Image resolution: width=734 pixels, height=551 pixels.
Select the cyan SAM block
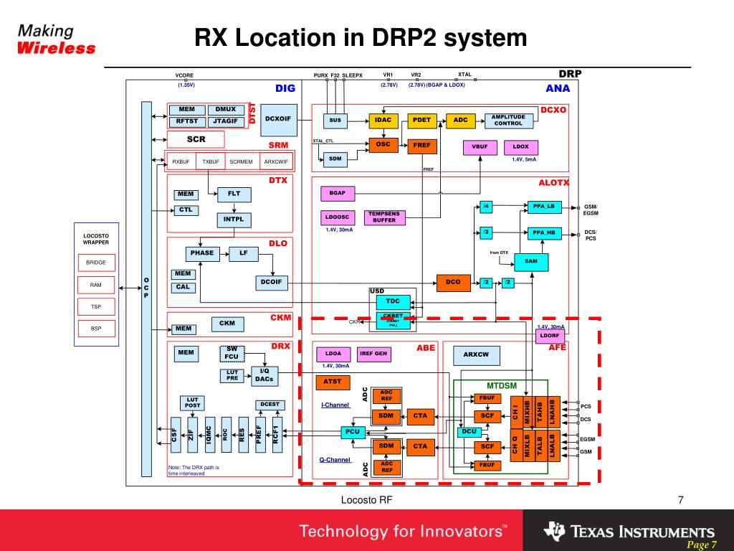point(531,263)
